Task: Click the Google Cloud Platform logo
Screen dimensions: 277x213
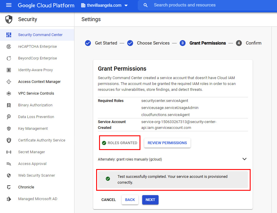Action: coord(46,5)
